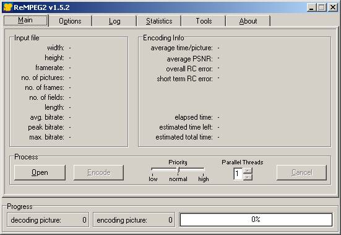The width and height of the screenshot is (341, 235).
Task: Maximize the ReMPEG2 window
Action: coord(321,7)
